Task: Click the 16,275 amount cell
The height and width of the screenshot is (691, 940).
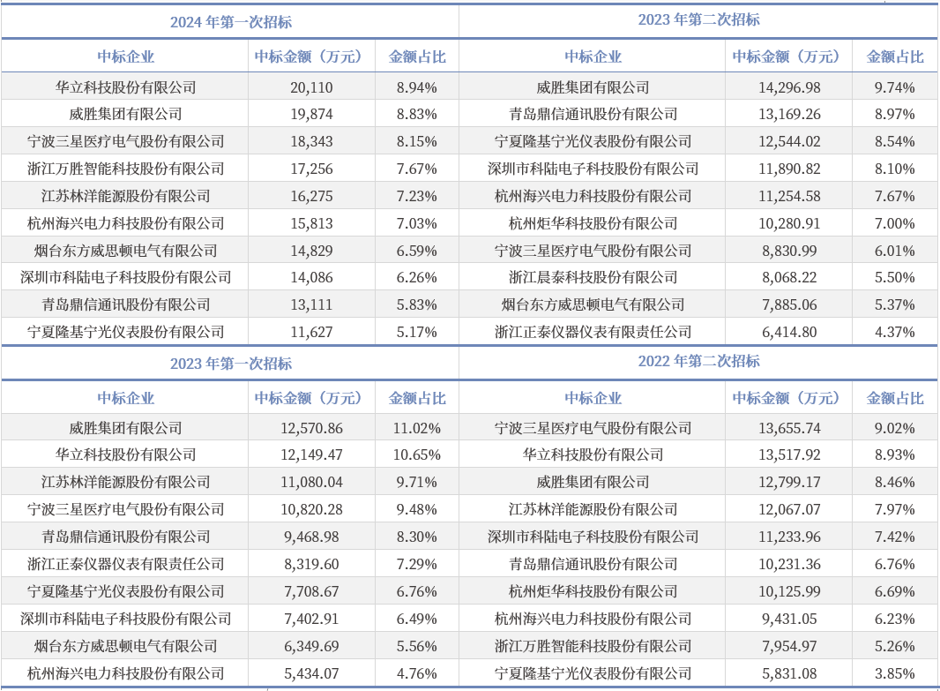Action: 312,196
